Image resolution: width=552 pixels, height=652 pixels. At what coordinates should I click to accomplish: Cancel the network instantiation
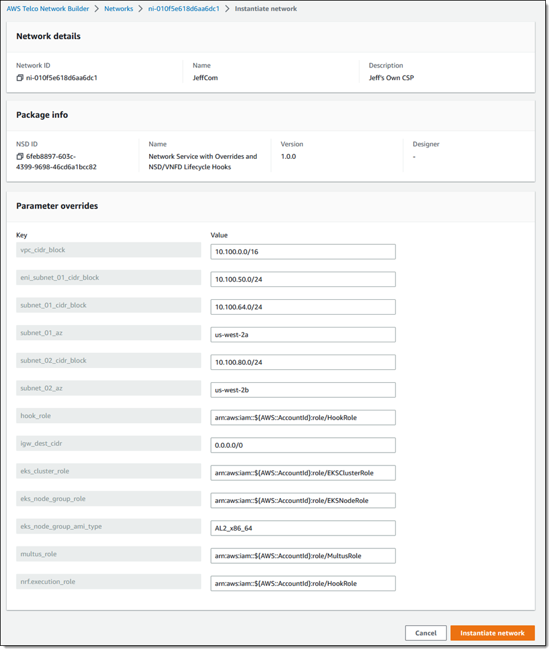pos(426,633)
